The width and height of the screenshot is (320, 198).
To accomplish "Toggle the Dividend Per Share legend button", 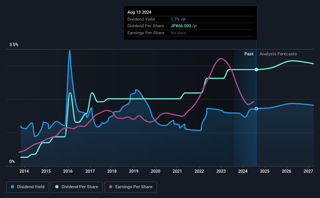I will tap(77, 187).
